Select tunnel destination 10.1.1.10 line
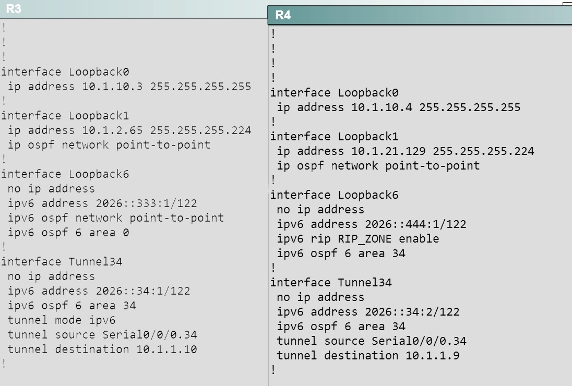The height and width of the screenshot is (386, 572). [102, 349]
